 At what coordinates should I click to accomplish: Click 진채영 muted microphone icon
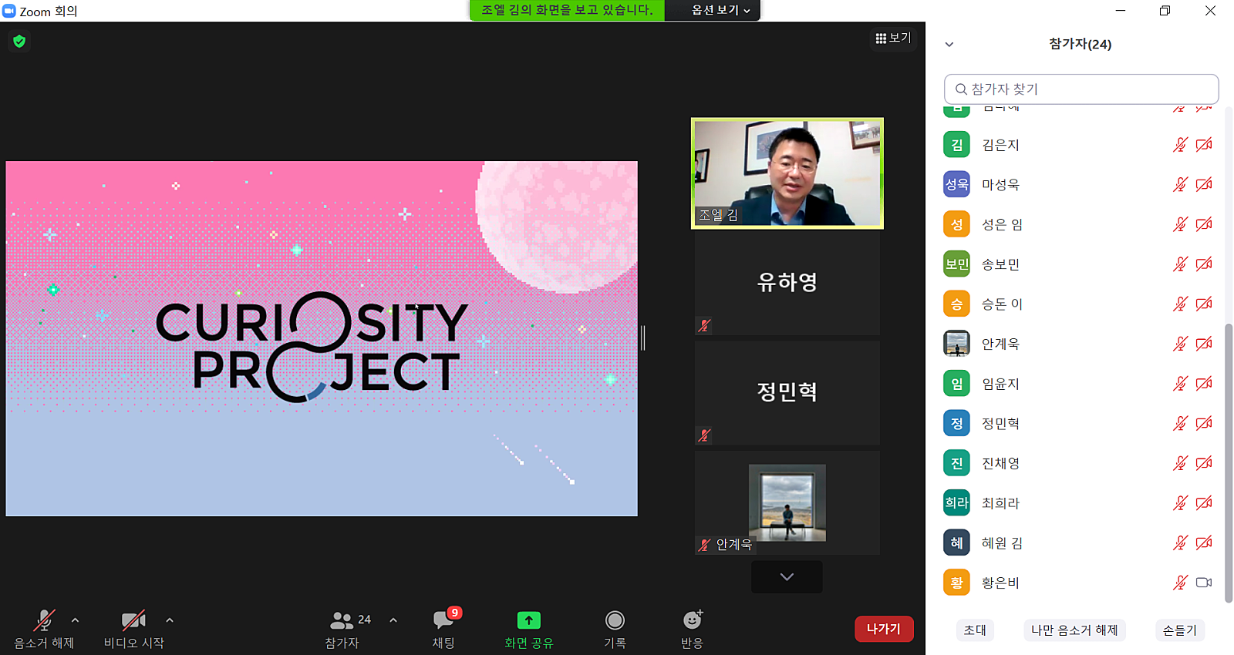[1180, 463]
